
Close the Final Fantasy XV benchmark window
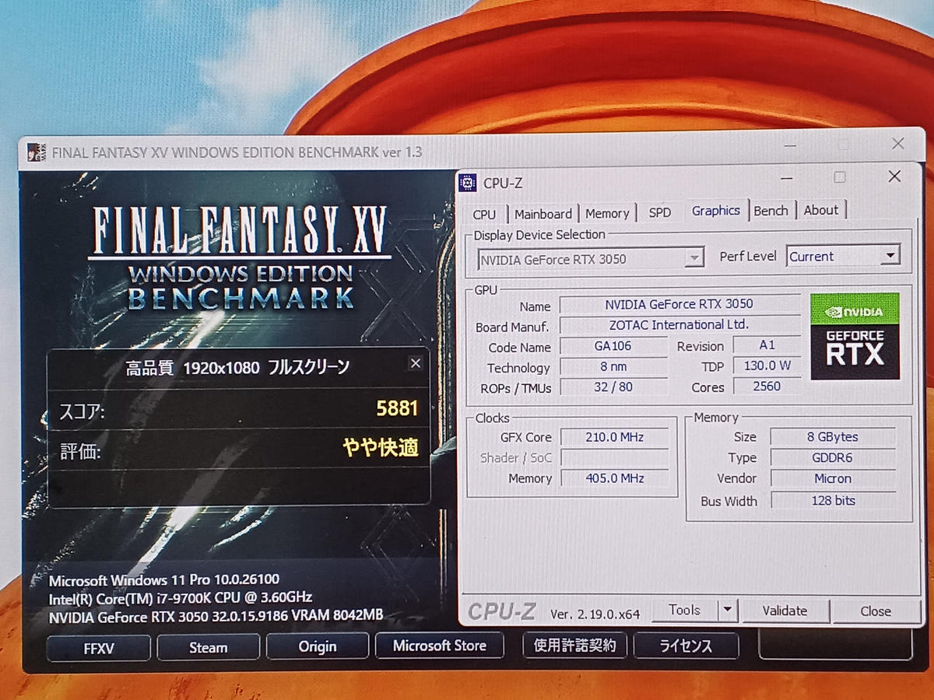click(897, 143)
